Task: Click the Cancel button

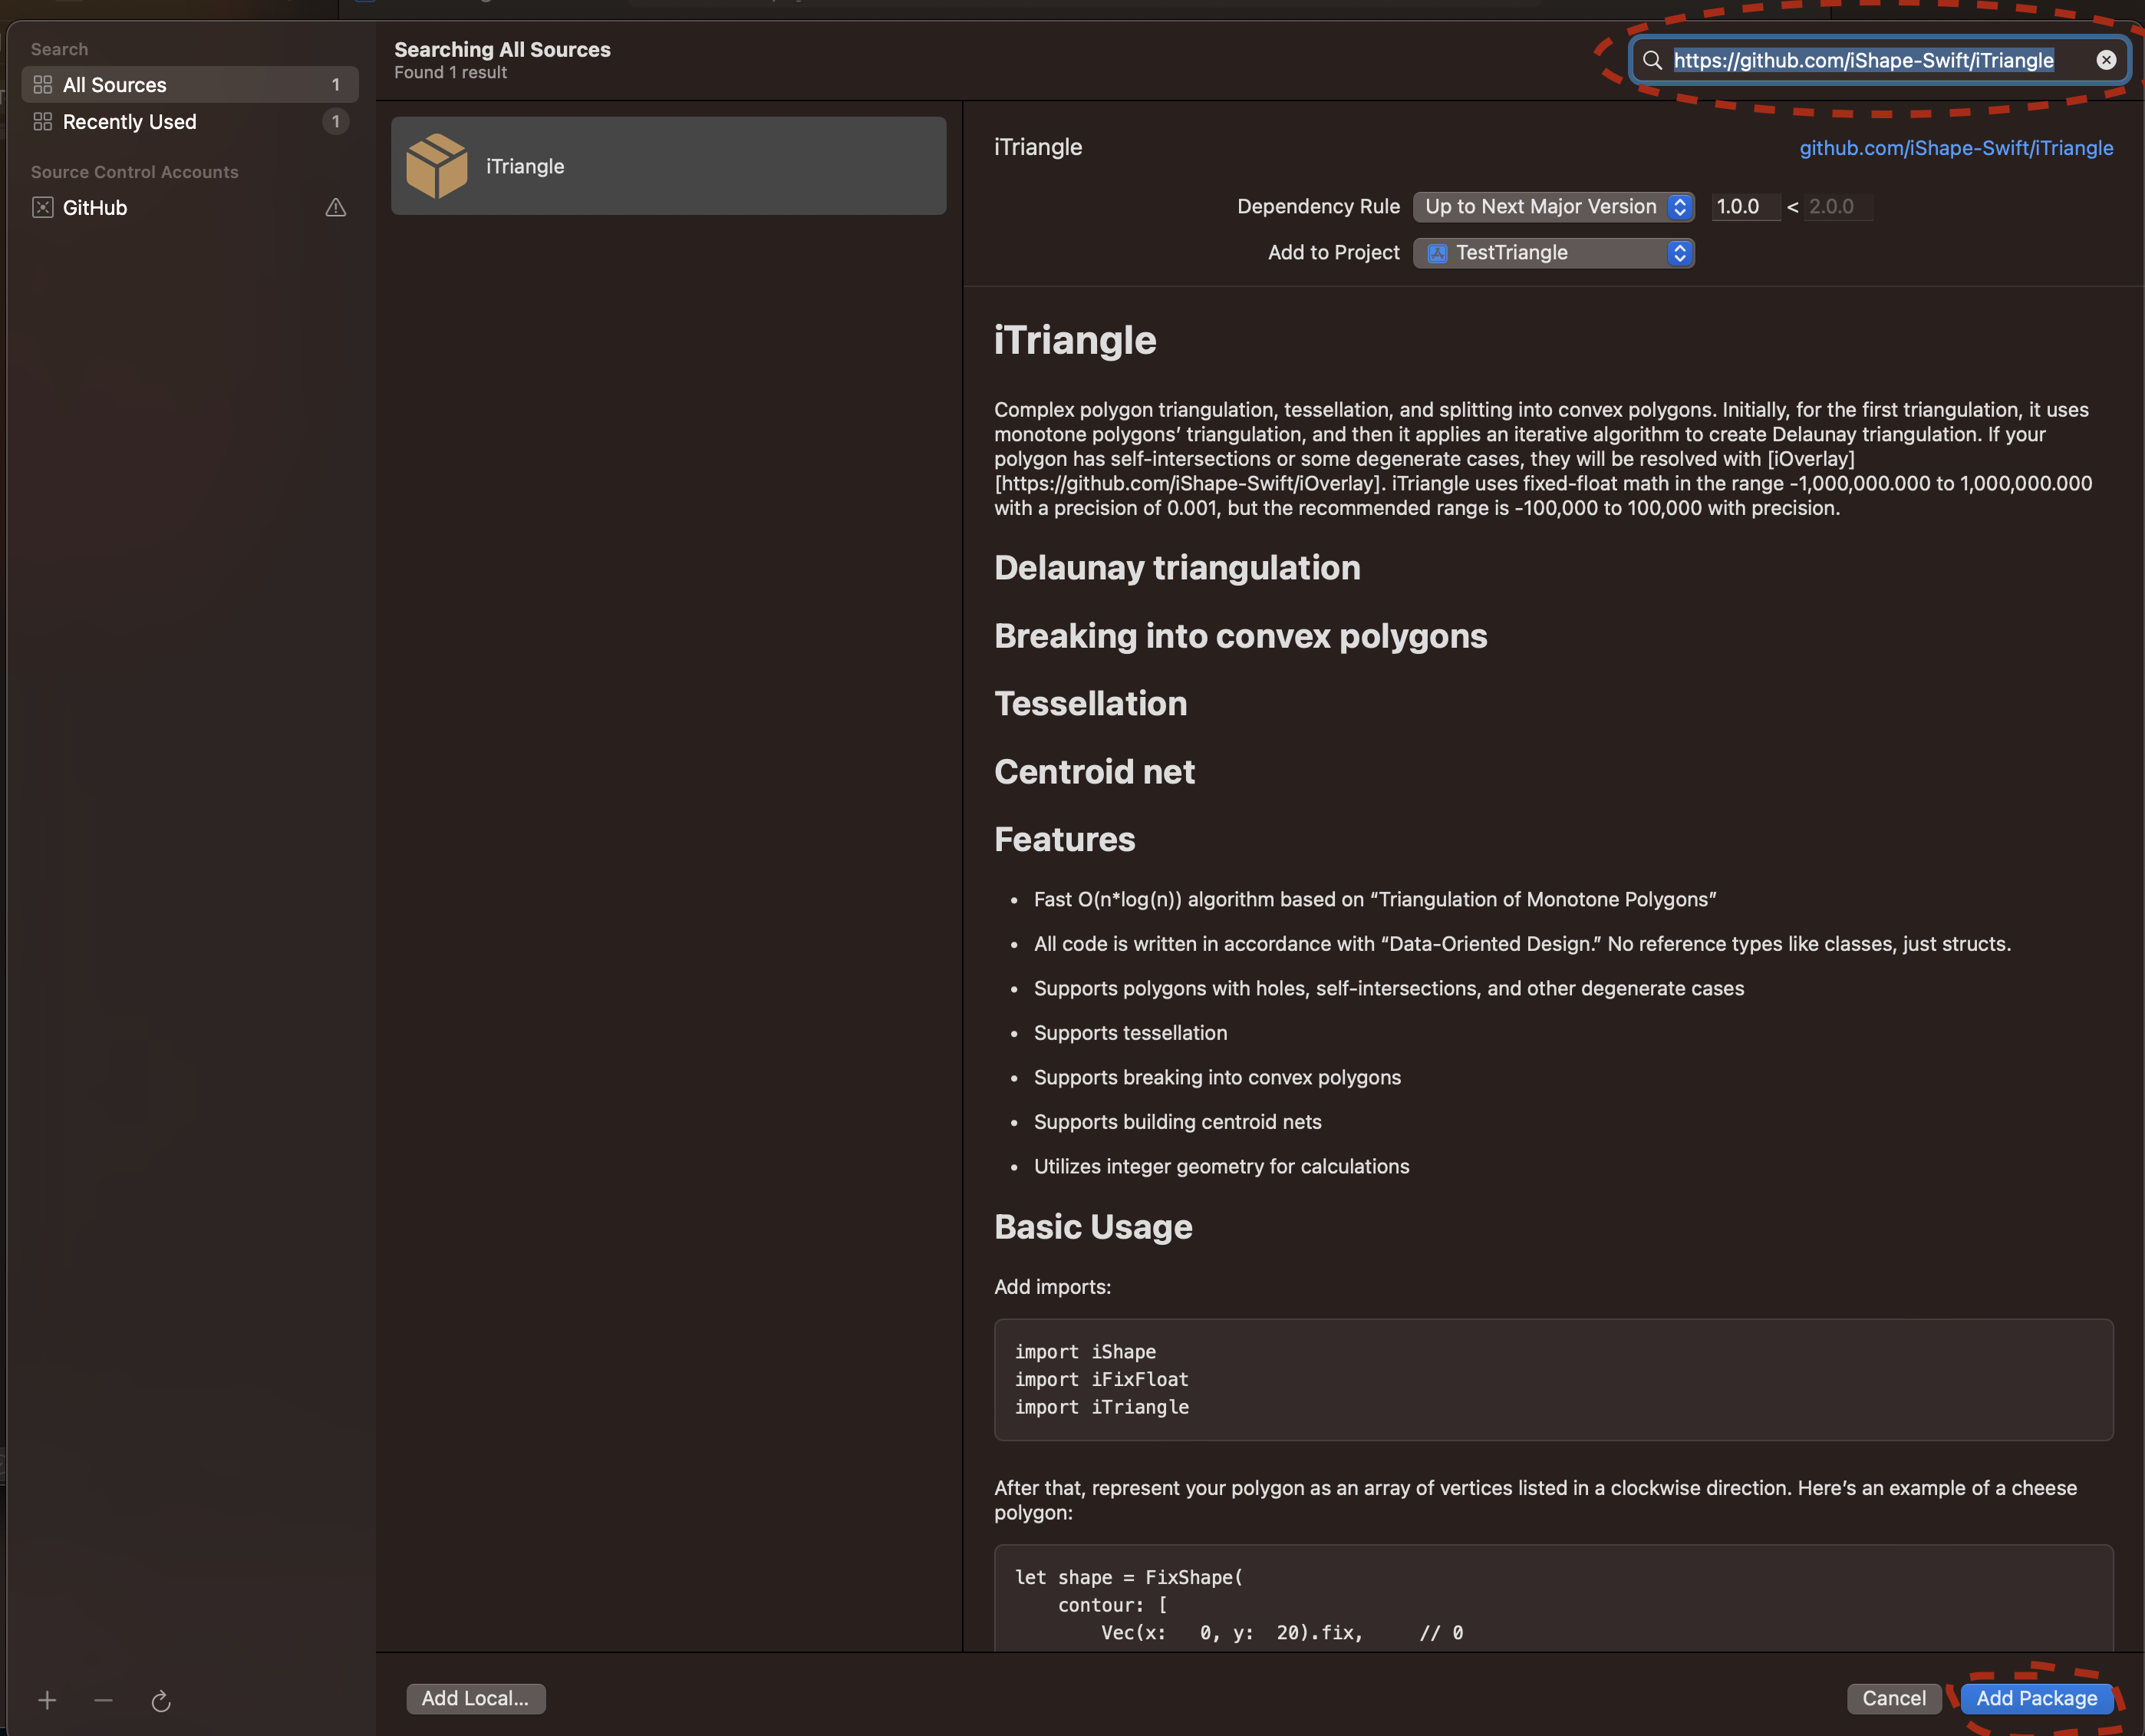Action: tap(1893, 1698)
